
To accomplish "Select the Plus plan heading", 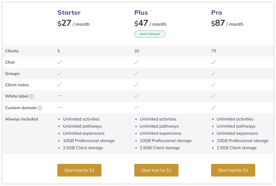I will click(141, 13).
